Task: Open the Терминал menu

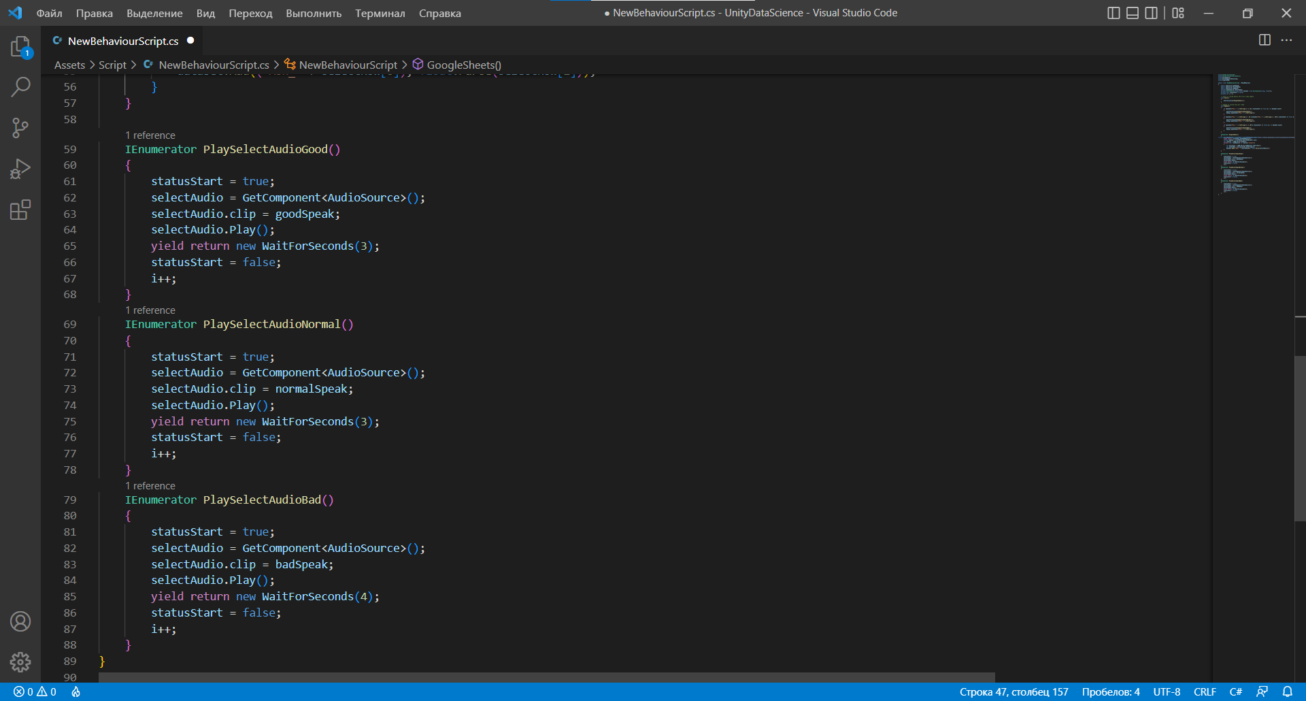Action: pos(380,13)
